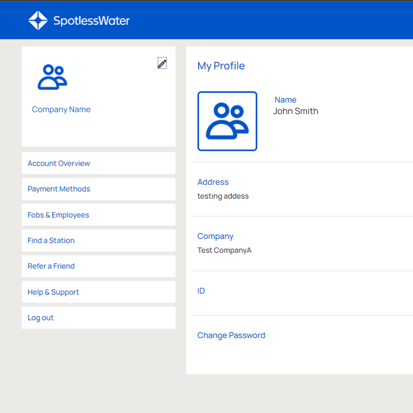The image size is (413, 413).
Task: Click the 'testing addess' address value
Action: [x=223, y=196]
